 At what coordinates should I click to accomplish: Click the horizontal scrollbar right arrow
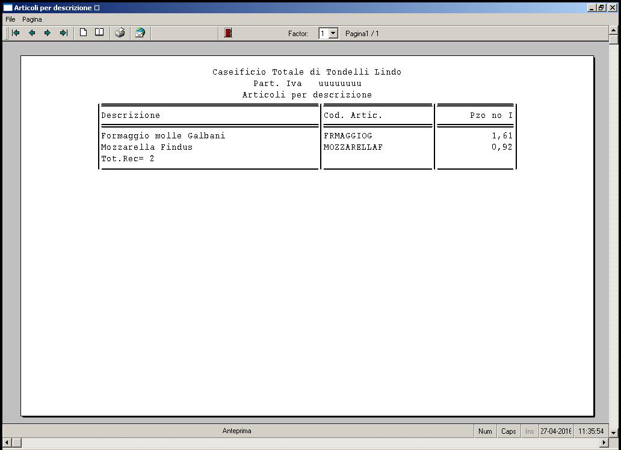click(604, 442)
